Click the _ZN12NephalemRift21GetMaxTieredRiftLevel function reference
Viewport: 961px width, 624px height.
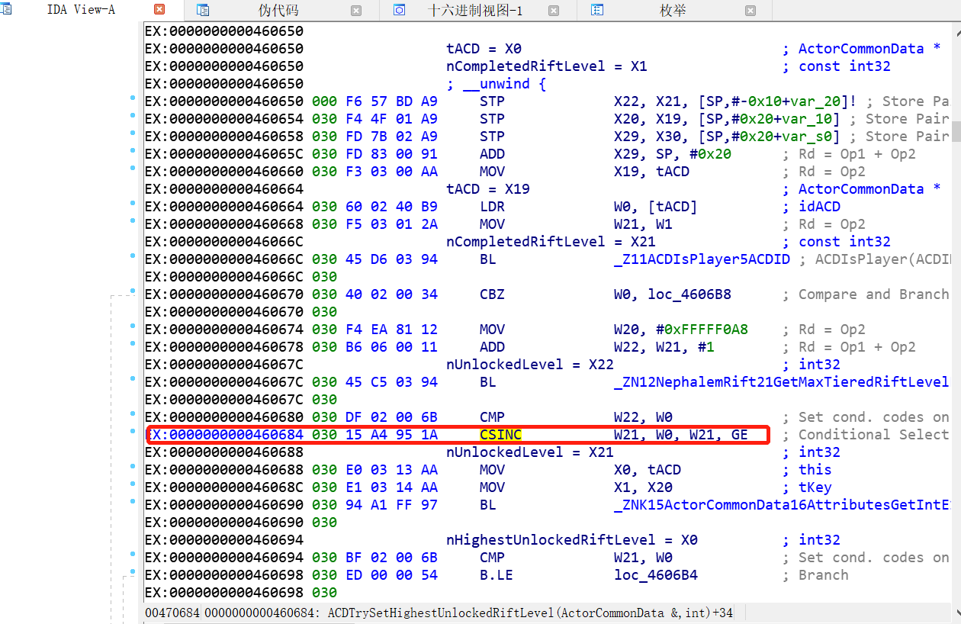781,382
